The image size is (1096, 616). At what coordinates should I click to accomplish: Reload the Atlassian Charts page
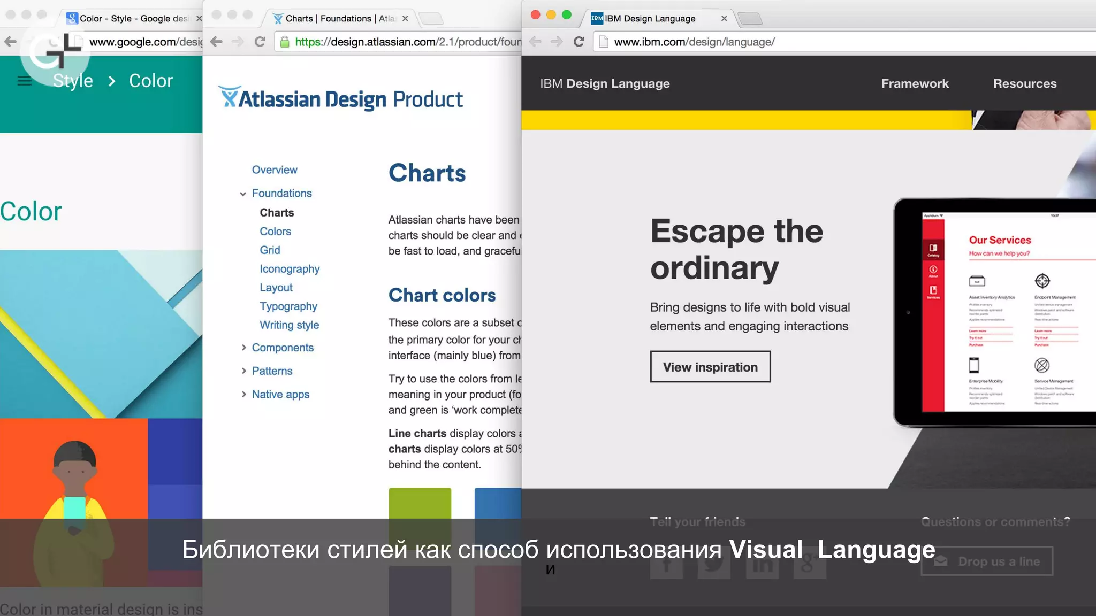pyautogui.click(x=260, y=42)
